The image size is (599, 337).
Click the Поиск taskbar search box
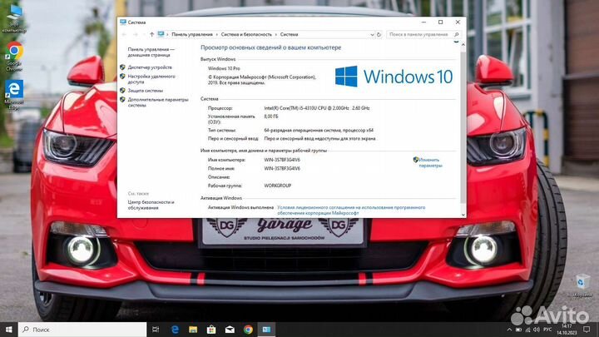[x=82, y=330]
